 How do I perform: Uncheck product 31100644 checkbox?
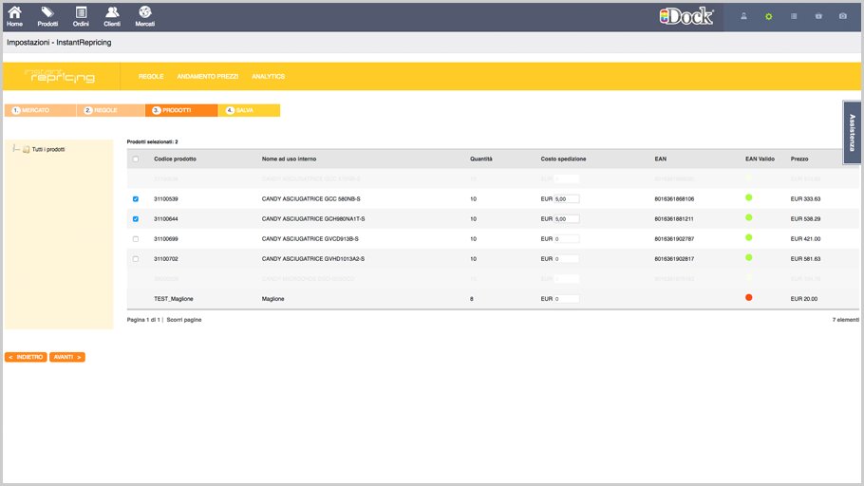[x=136, y=218]
